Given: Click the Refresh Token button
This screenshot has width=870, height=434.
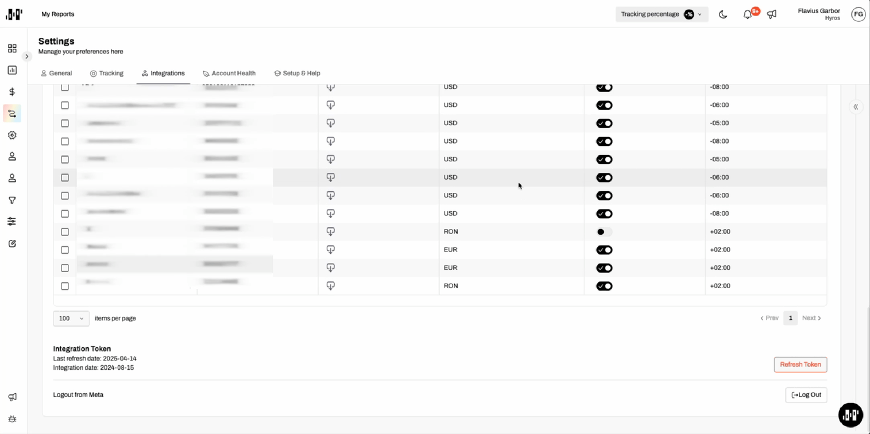Looking at the screenshot, I should (800, 365).
